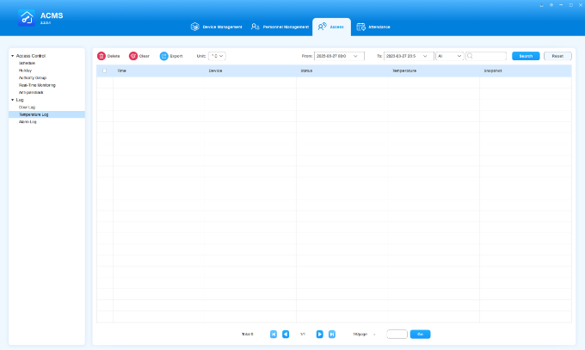Go to previous page of results

click(x=286, y=334)
